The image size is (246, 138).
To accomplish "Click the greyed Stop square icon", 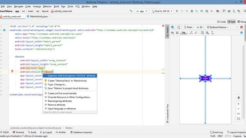I will [211, 11].
